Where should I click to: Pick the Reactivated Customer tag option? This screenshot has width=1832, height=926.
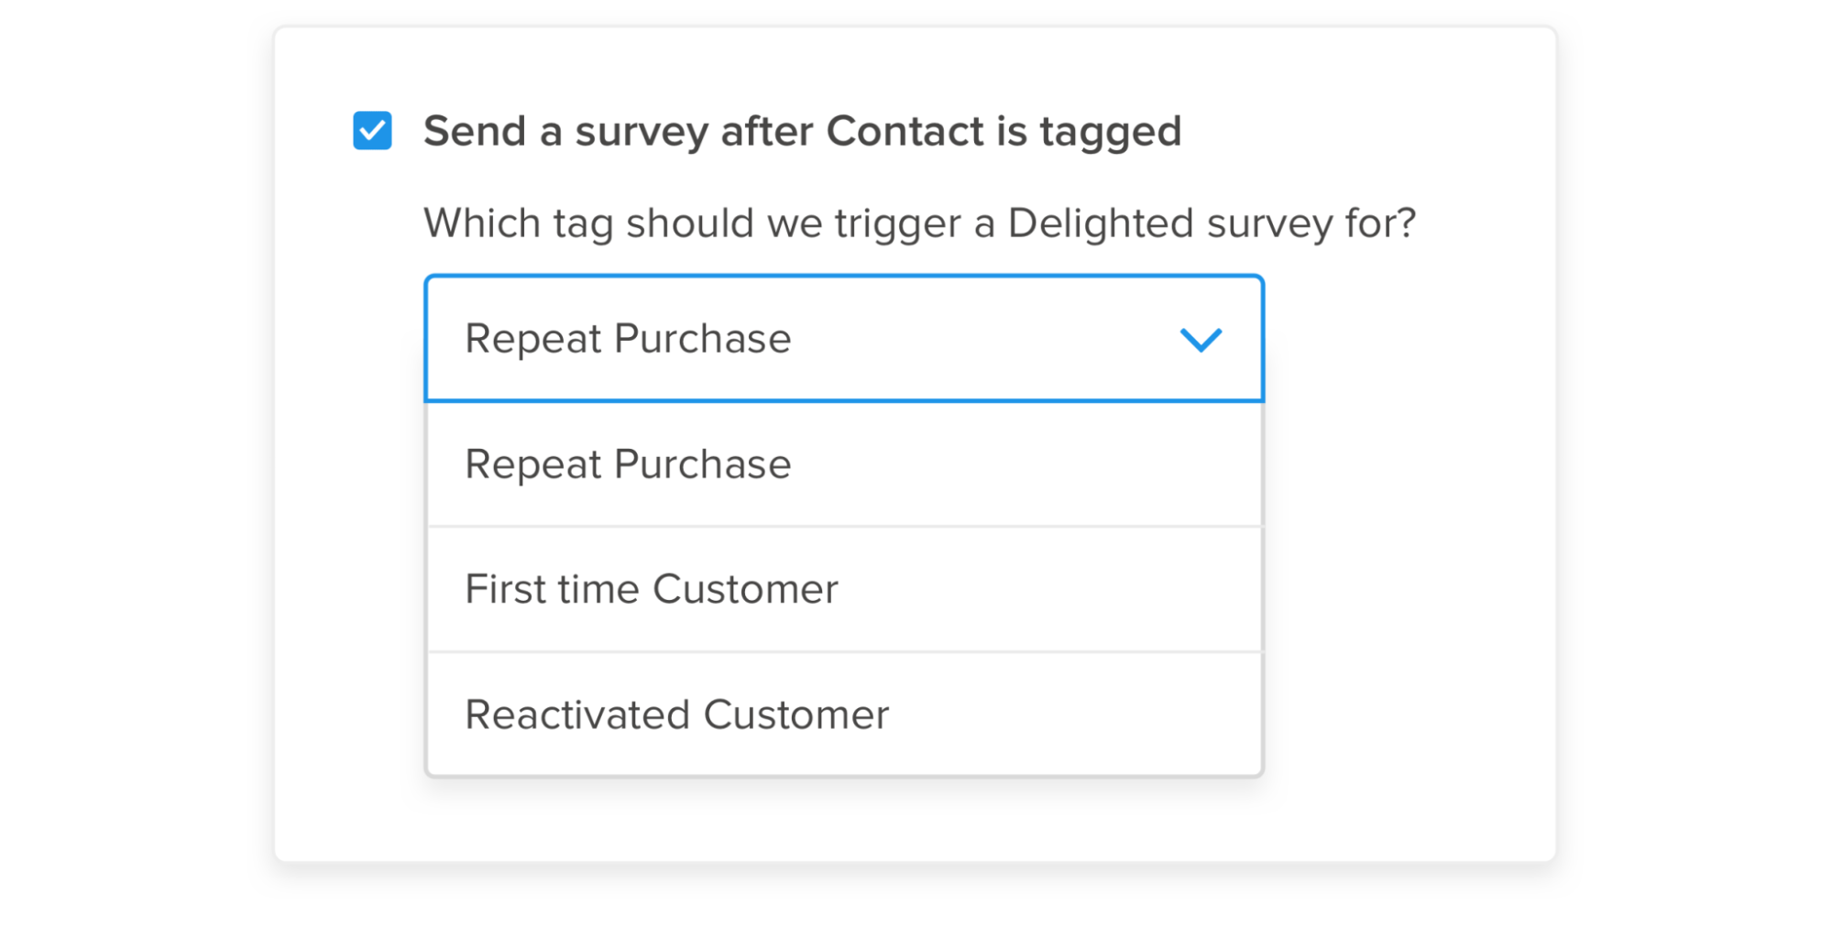676,714
